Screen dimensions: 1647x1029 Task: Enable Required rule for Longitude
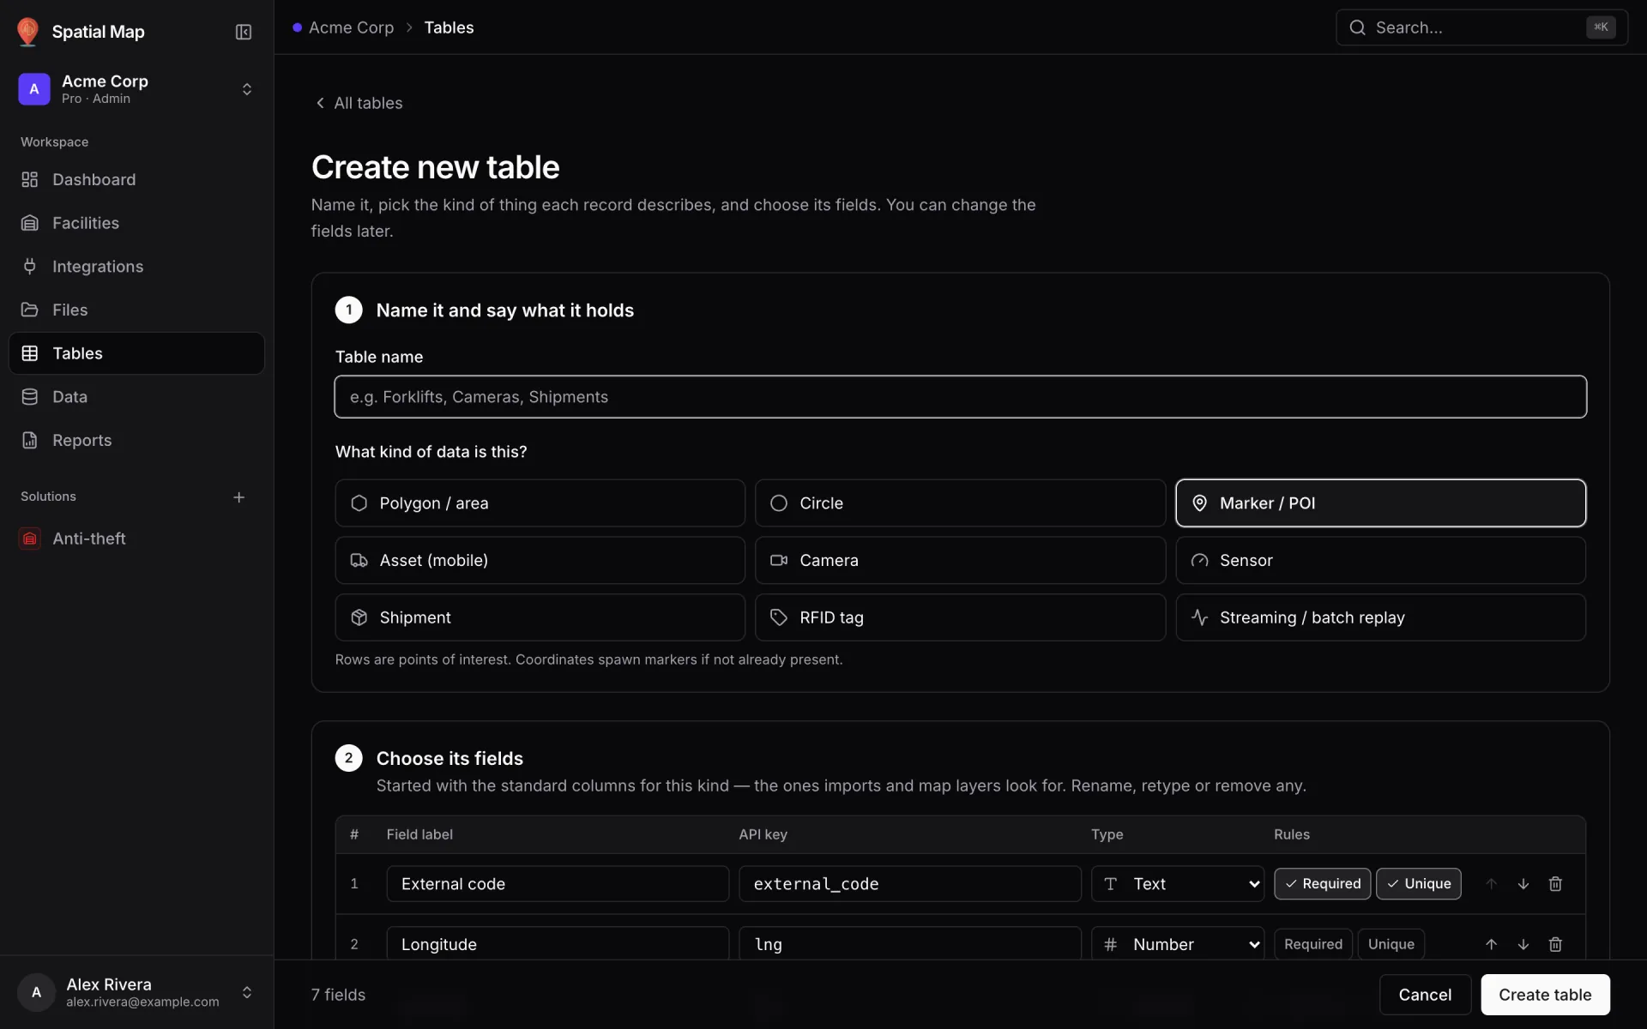click(x=1313, y=944)
